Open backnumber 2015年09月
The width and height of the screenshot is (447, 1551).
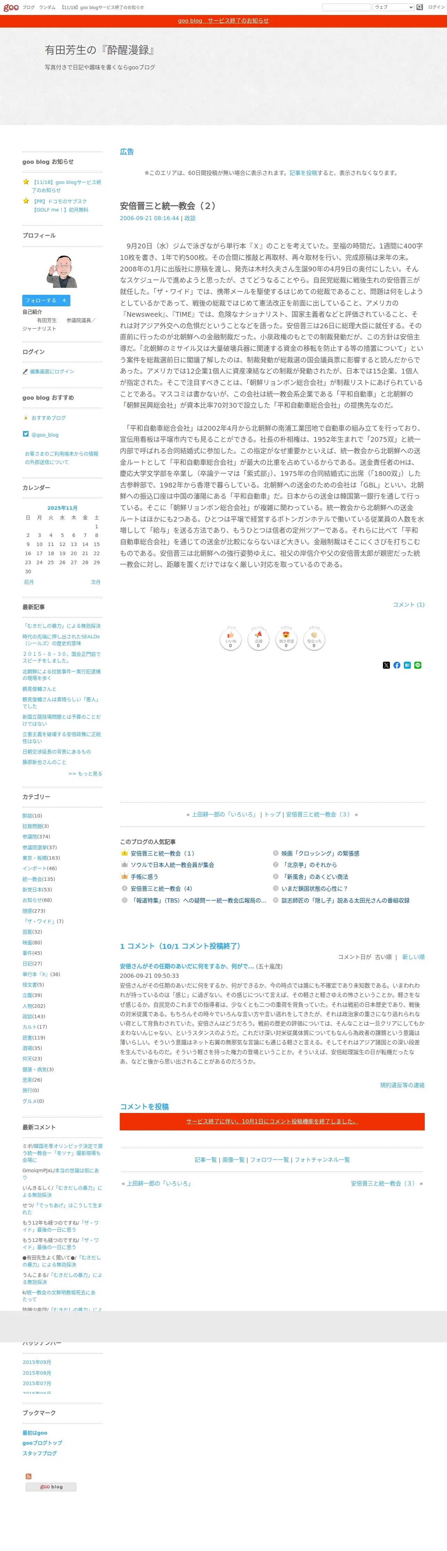(37, 1362)
